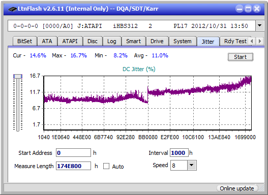Enable the Auto checkbox

[x=106, y=166]
